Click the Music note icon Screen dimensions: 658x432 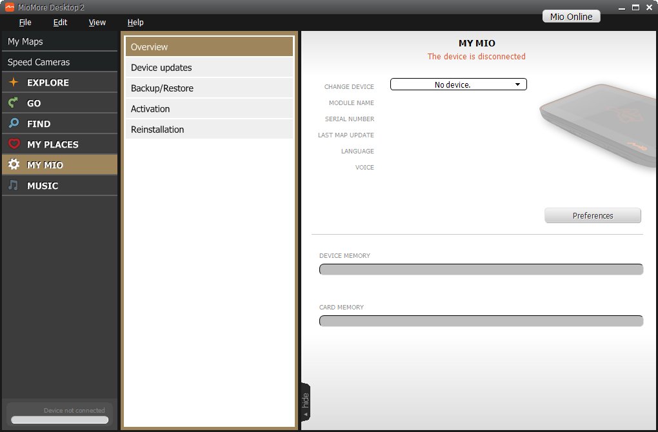pos(14,185)
